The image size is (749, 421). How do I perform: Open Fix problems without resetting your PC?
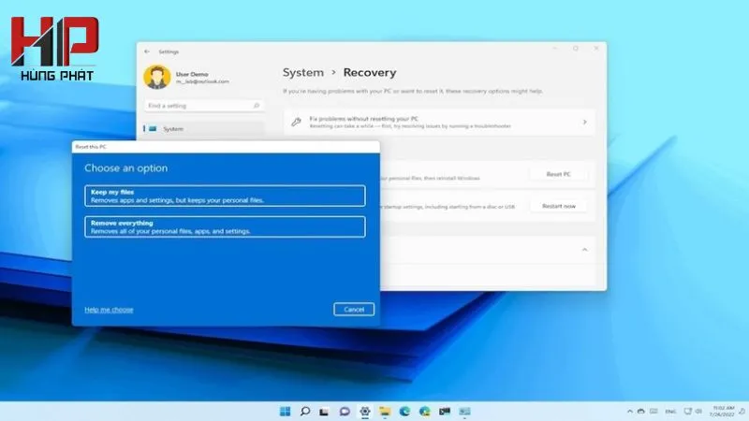439,123
